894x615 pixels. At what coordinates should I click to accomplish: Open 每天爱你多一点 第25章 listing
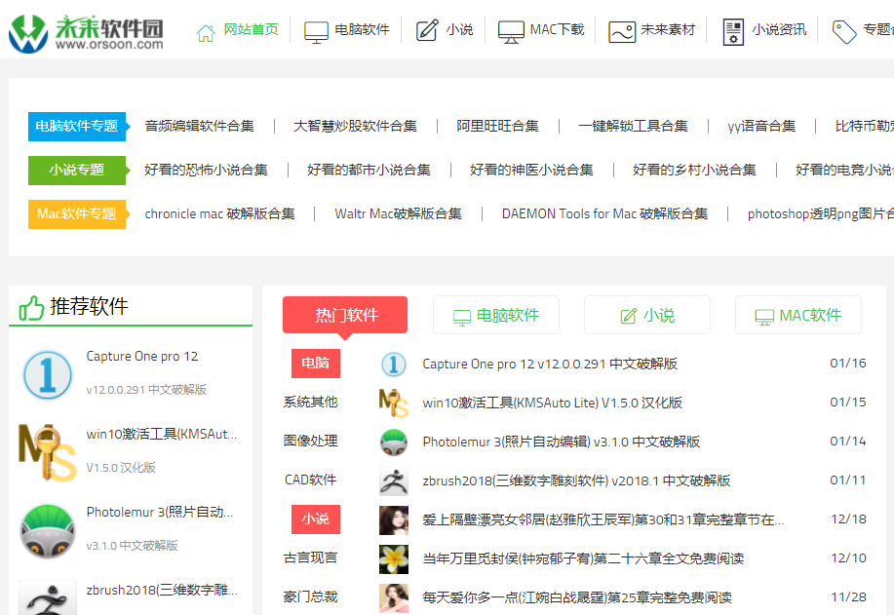pyautogui.click(x=577, y=597)
